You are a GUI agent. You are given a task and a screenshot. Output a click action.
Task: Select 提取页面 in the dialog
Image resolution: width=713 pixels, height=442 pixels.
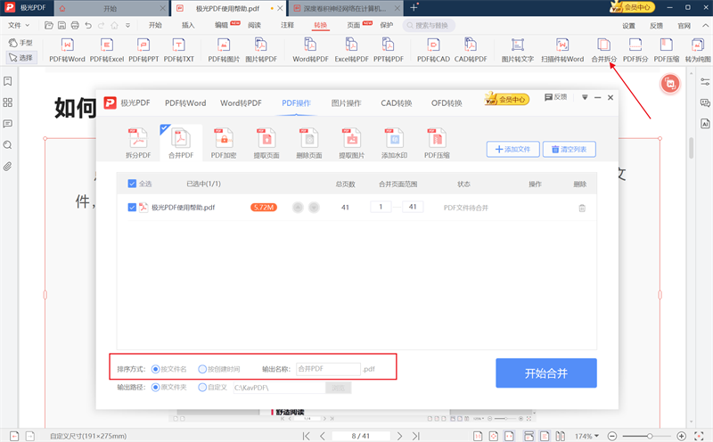pyautogui.click(x=266, y=143)
